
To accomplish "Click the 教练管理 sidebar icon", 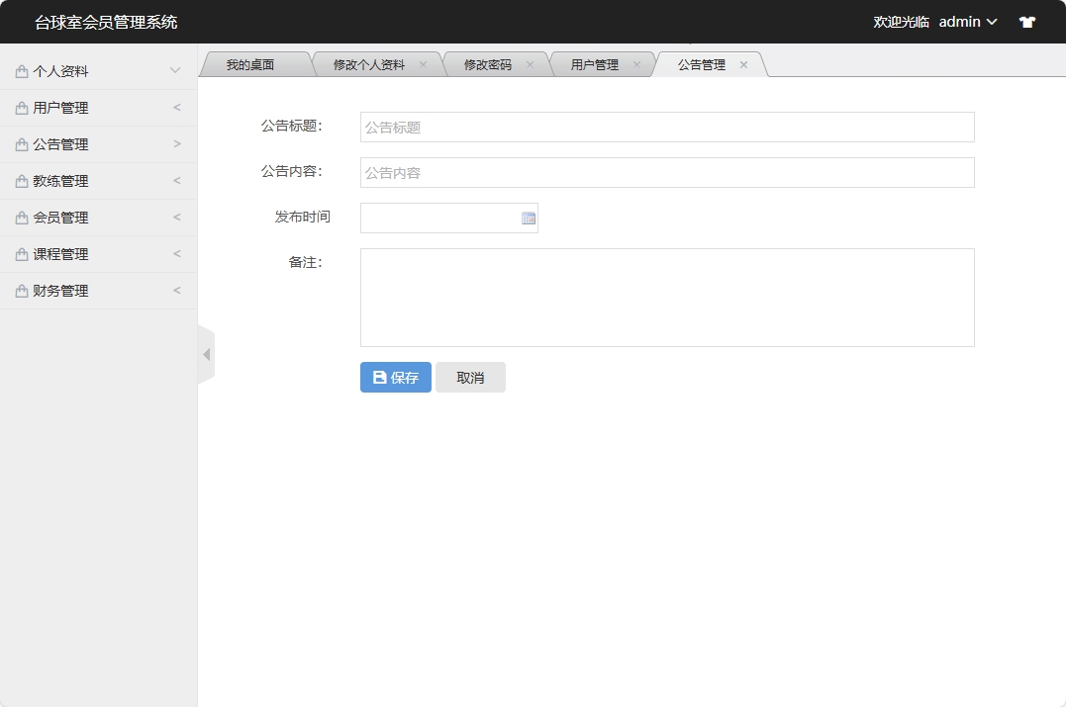I will point(22,180).
